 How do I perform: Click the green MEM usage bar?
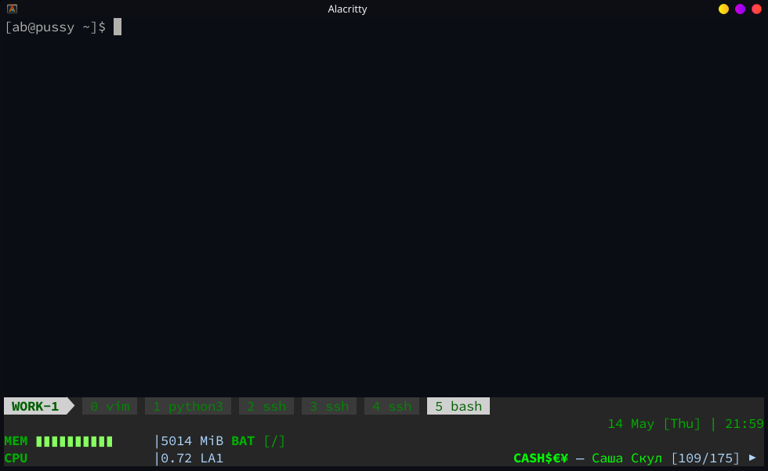(74, 441)
